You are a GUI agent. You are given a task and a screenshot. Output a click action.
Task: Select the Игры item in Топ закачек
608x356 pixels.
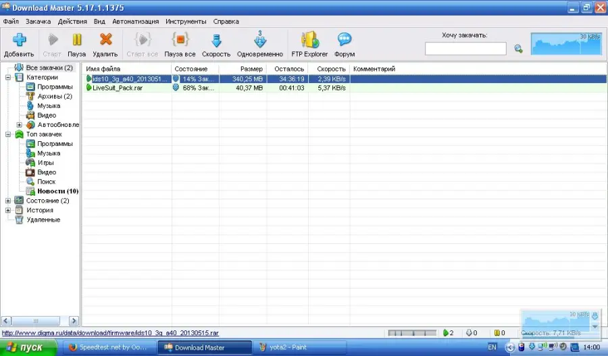pos(45,163)
